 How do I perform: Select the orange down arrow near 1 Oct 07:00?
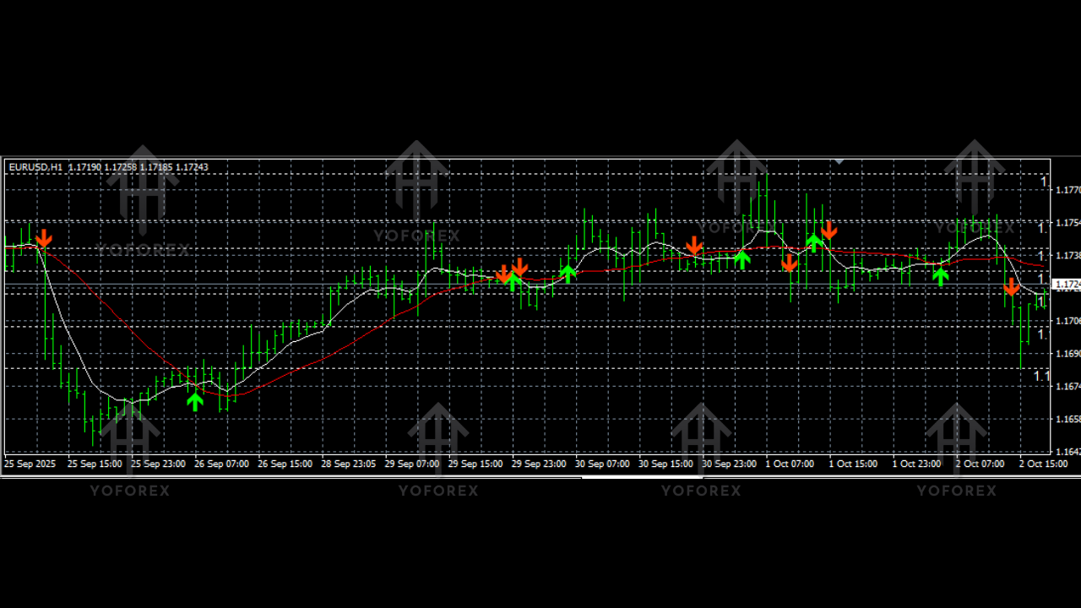click(x=789, y=263)
